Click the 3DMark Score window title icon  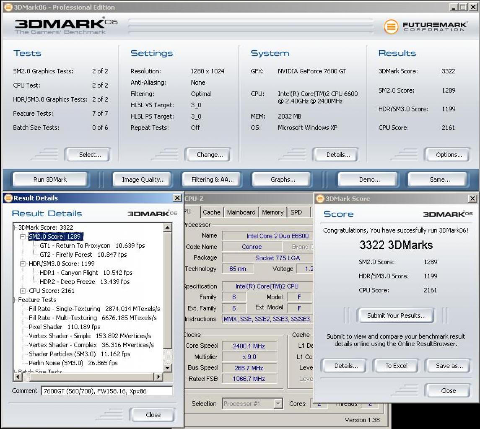click(x=320, y=199)
